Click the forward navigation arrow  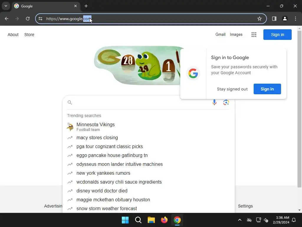coord(17,19)
